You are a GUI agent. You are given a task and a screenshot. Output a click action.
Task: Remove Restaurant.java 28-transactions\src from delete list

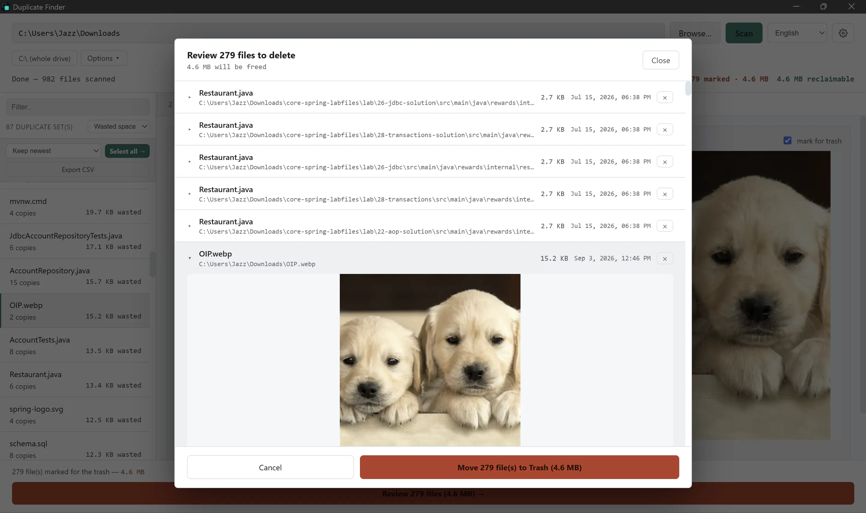(x=665, y=194)
